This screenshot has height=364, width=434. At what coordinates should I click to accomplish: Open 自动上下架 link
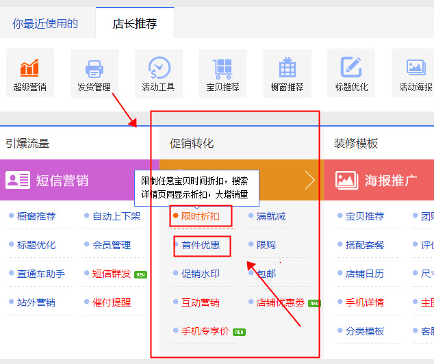[116, 216]
